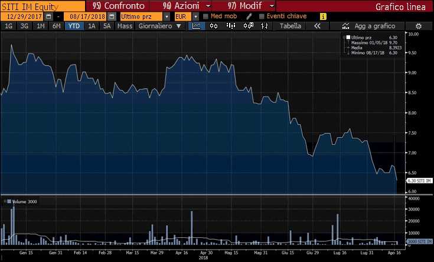Collapse toolbar with double left arrows
This screenshot has height=262, width=434.
[x=318, y=26]
